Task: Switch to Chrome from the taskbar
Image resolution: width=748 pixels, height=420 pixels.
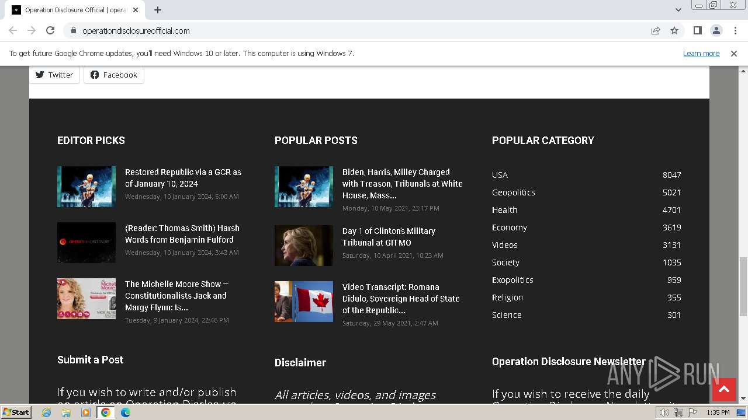Action: point(106,412)
